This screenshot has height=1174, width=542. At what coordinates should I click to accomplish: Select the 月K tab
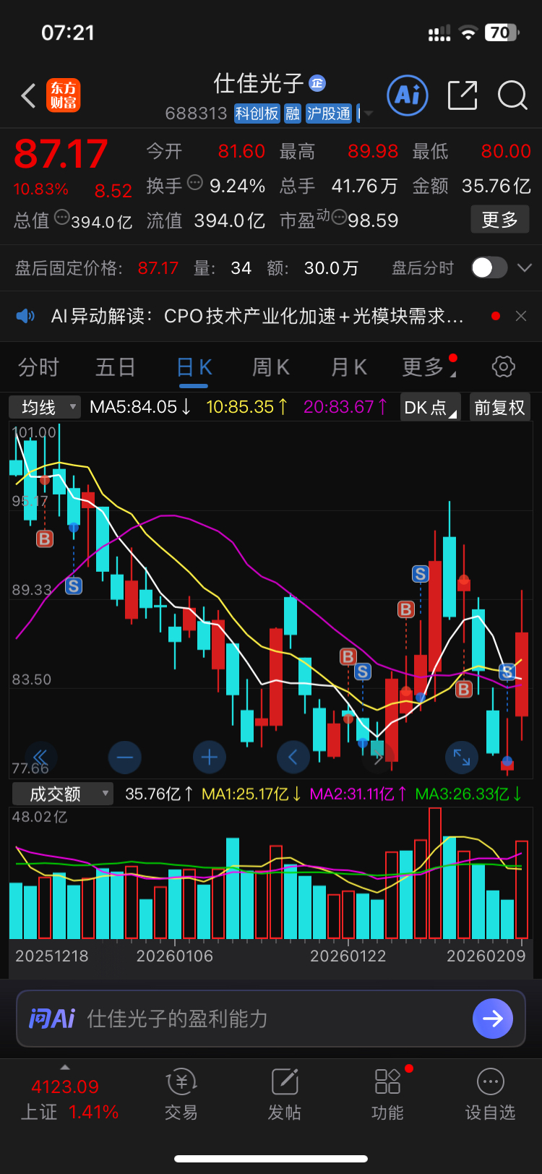point(348,367)
